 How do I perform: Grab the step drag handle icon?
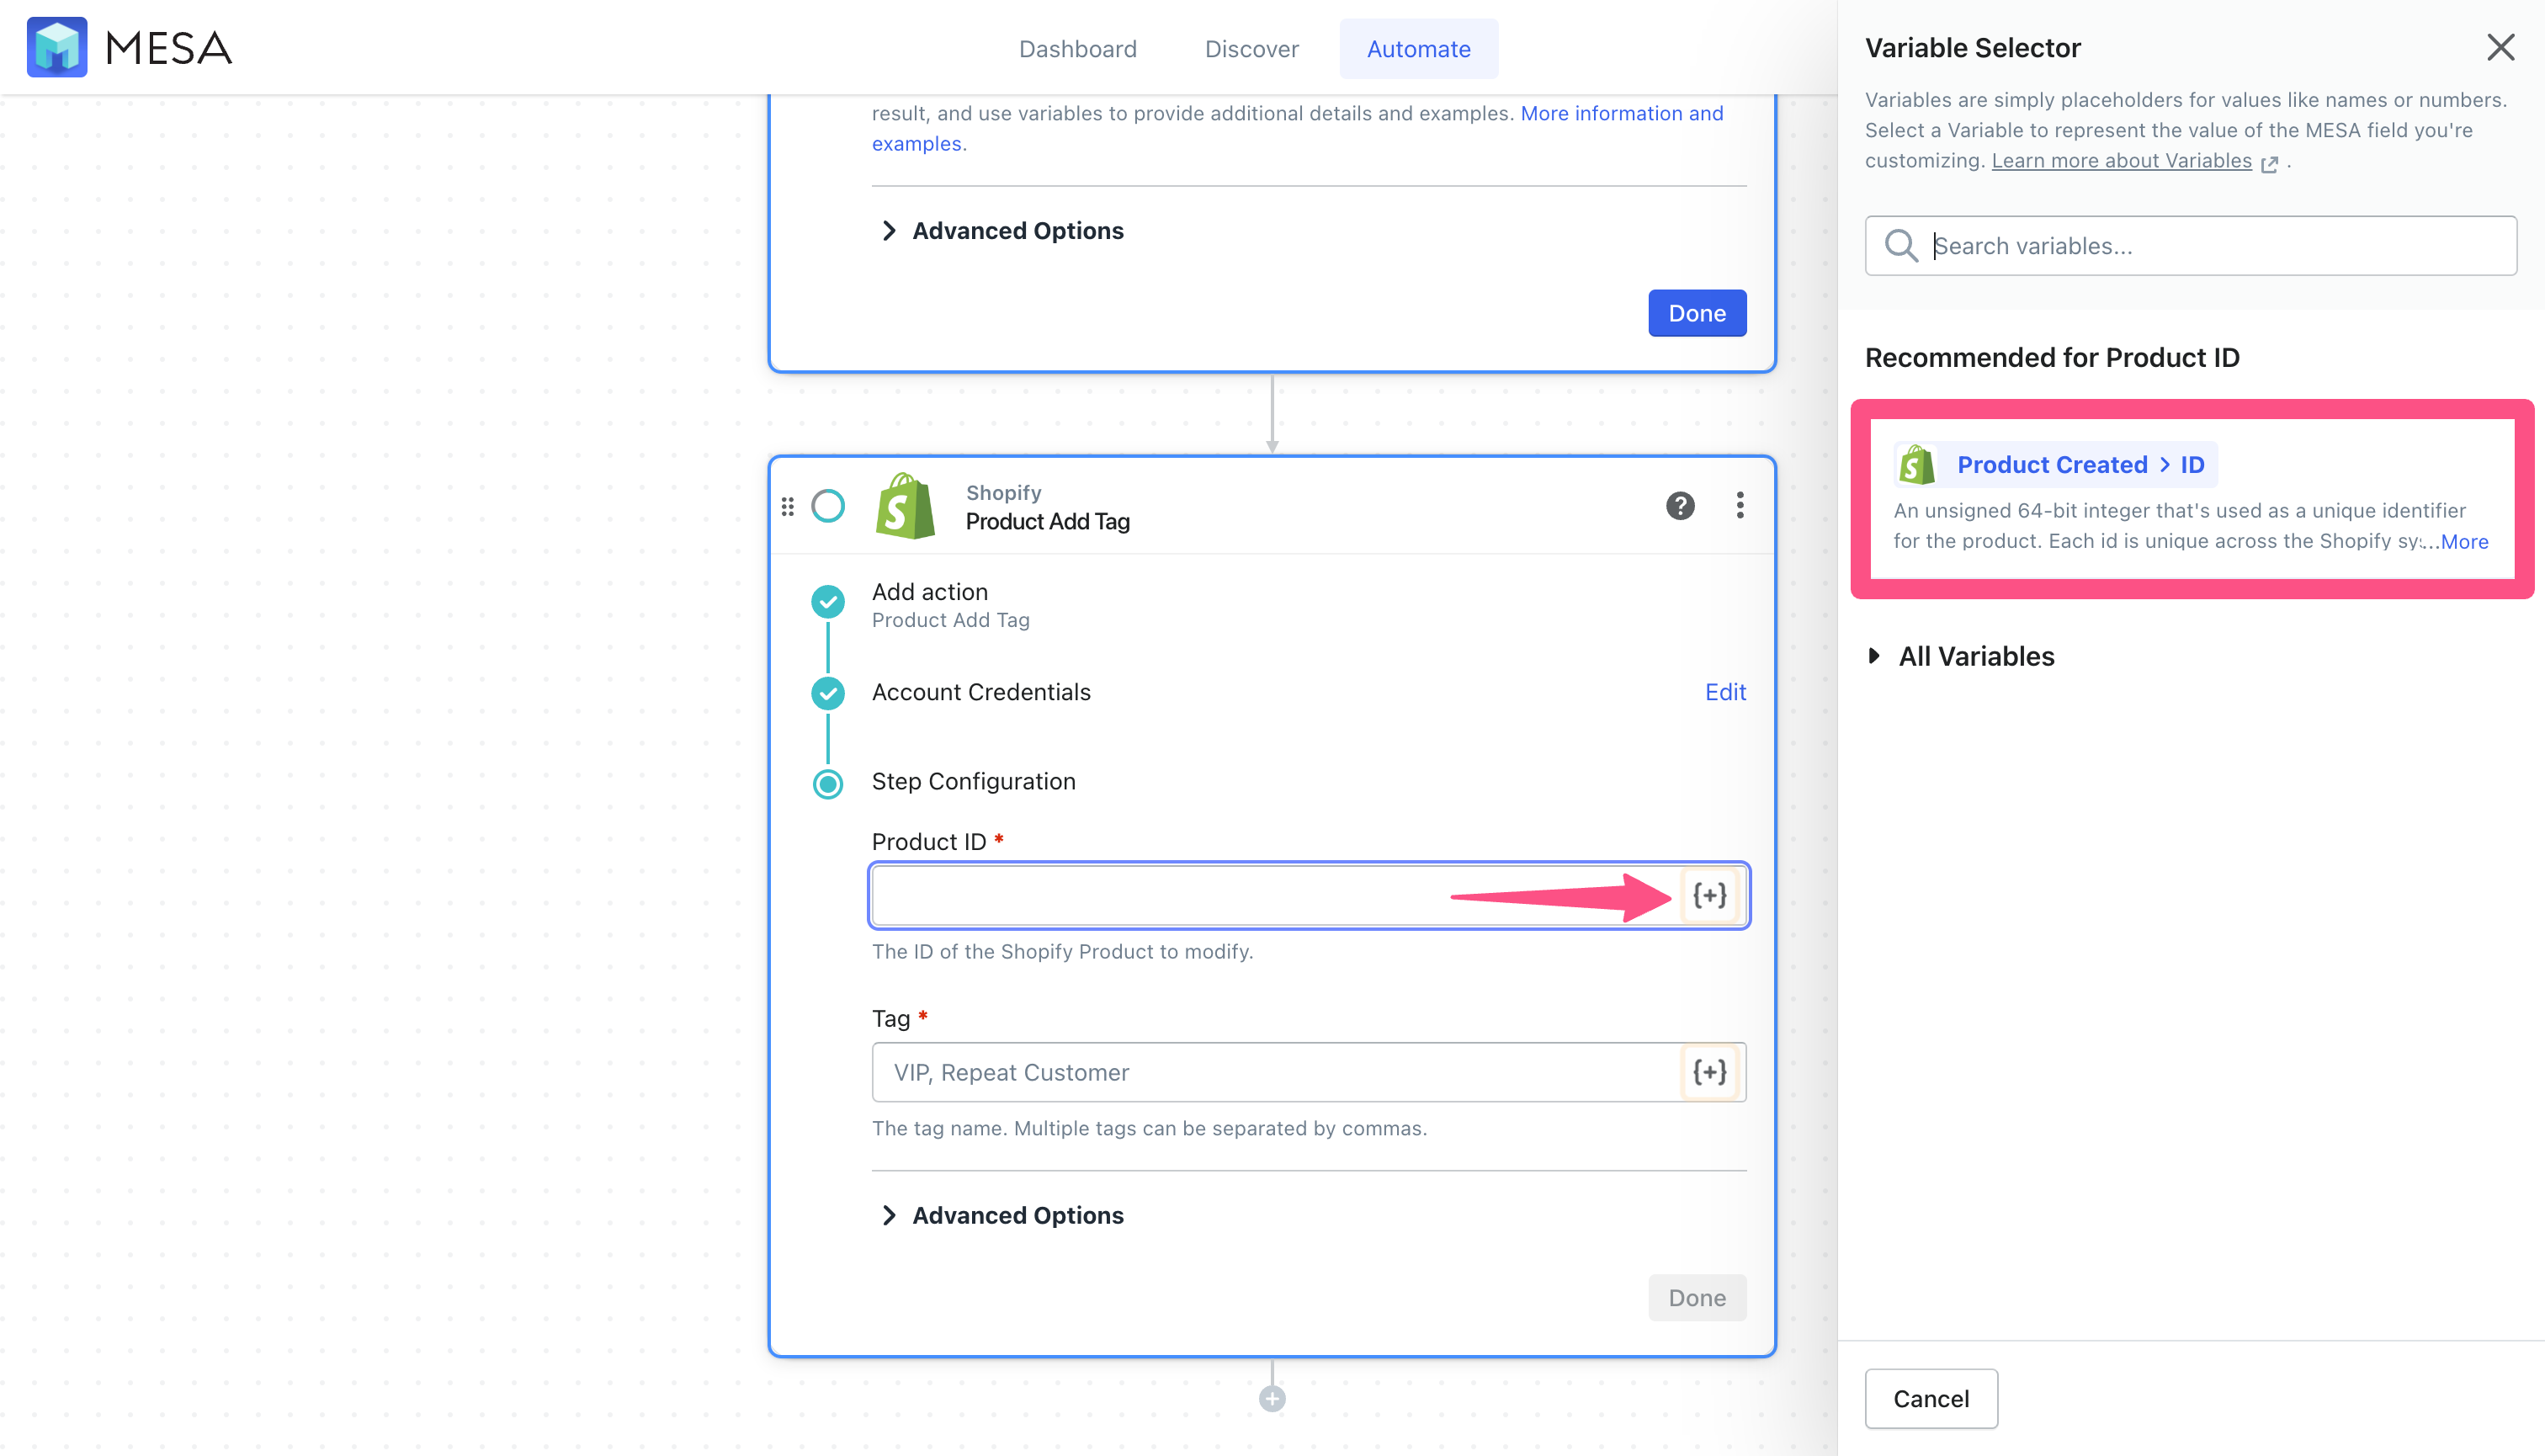click(788, 507)
